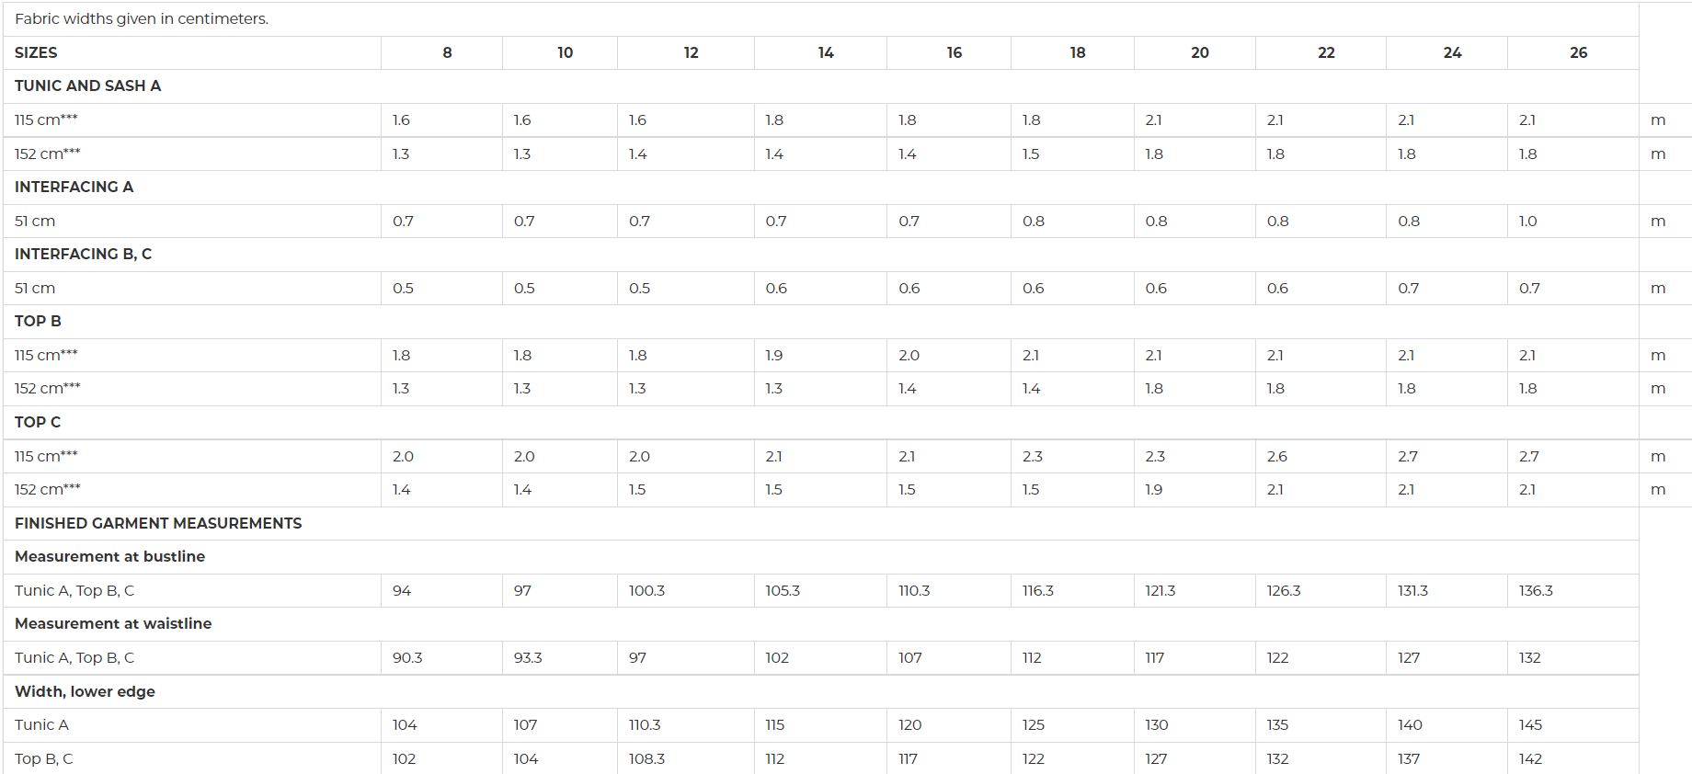Click the Width, lower edge label
This screenshot has height=774, width=1692.
(85, 692)
